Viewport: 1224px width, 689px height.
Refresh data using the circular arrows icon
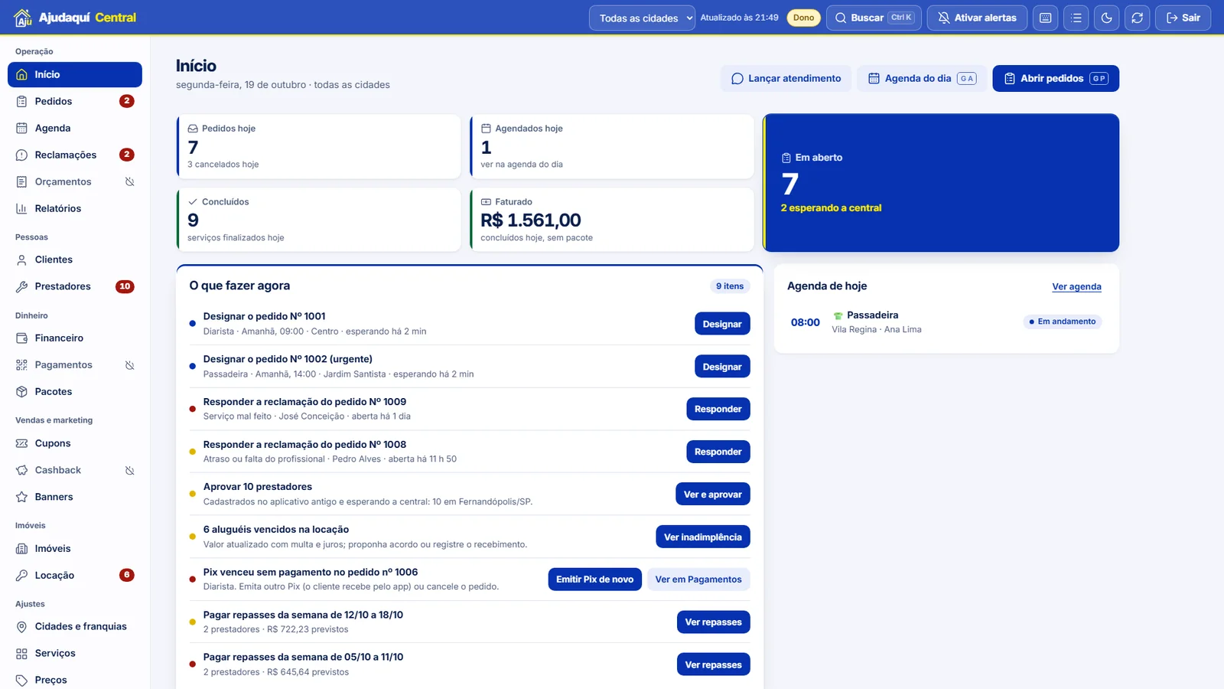(x=1138, y=18)
